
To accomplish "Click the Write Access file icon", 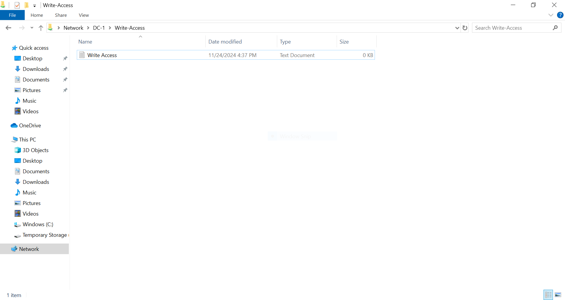I will (82, 55).
